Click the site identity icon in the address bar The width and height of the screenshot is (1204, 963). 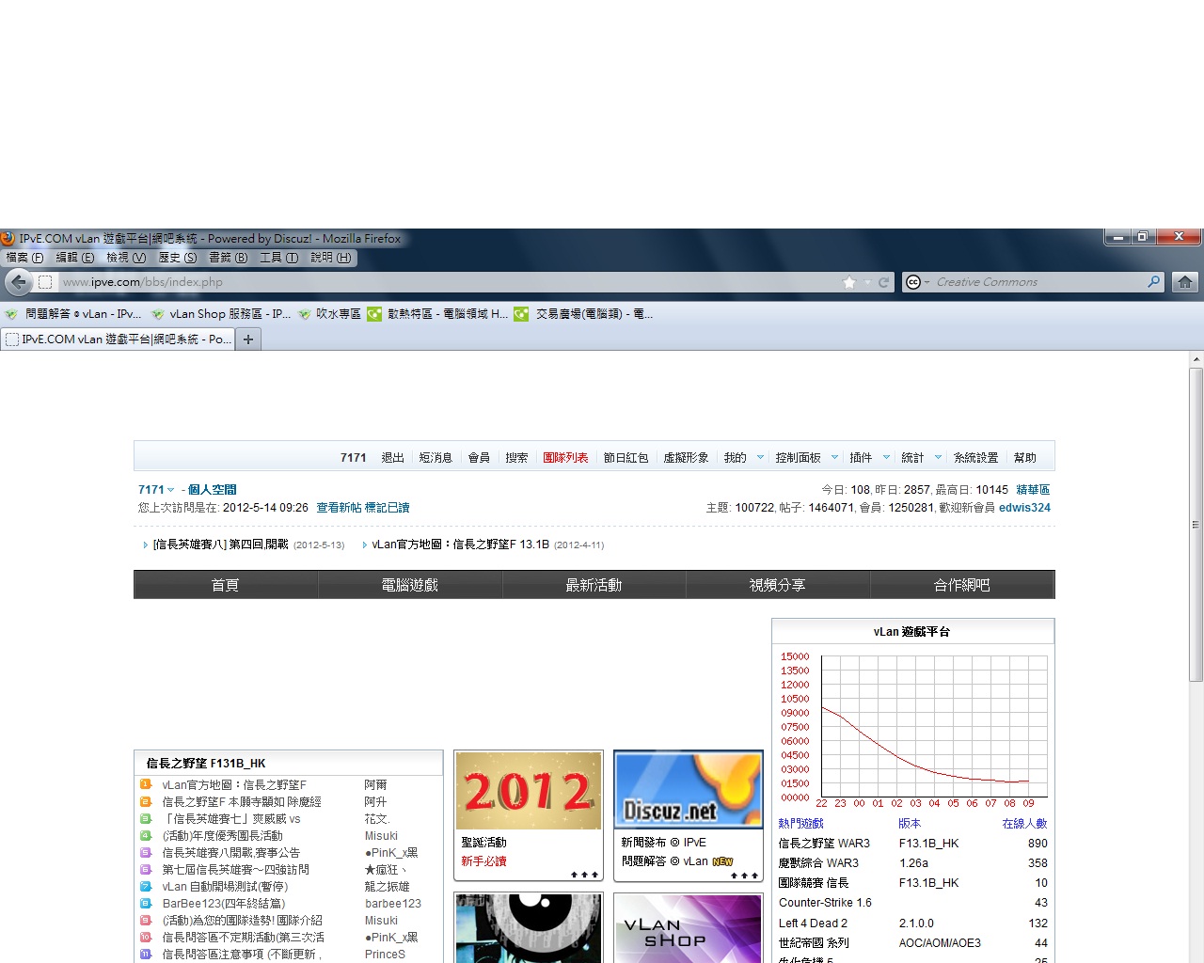[45, 282]
